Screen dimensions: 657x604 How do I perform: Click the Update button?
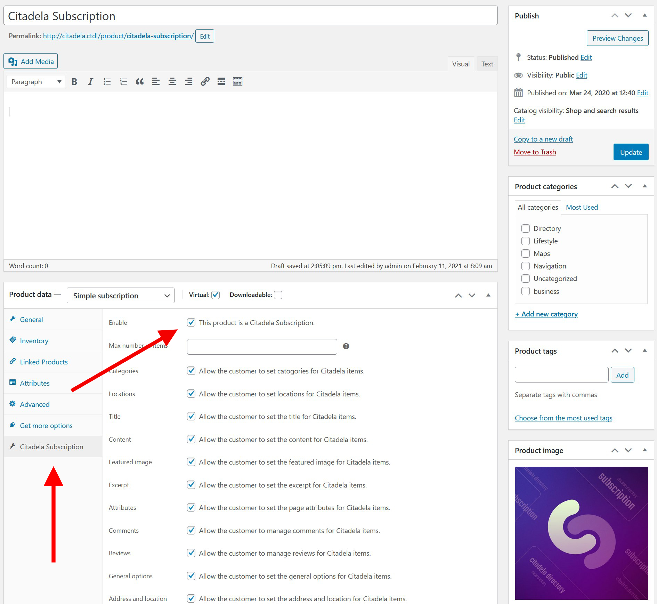[631, 152]
